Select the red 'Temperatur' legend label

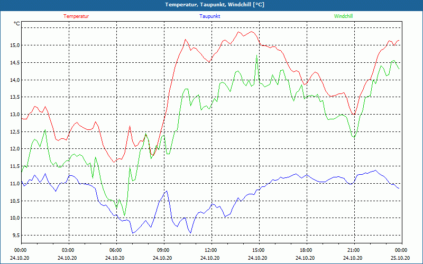tap(76, 16)
